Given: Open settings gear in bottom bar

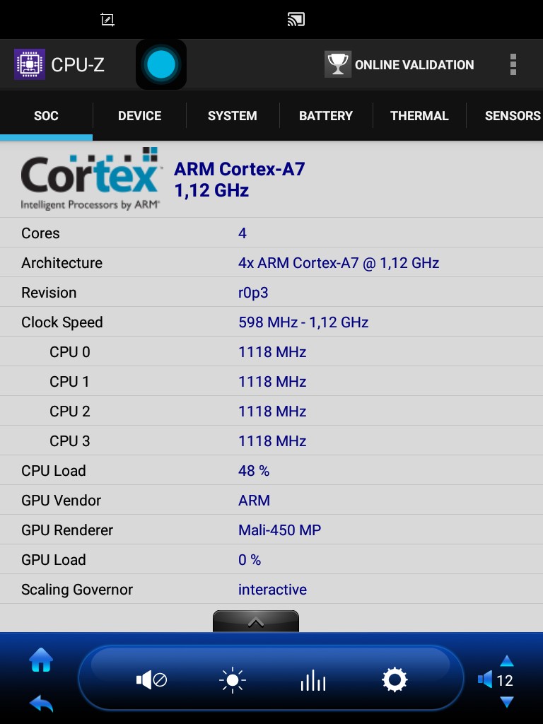Looking at the screenshot, I should click(x=395, y=680).
